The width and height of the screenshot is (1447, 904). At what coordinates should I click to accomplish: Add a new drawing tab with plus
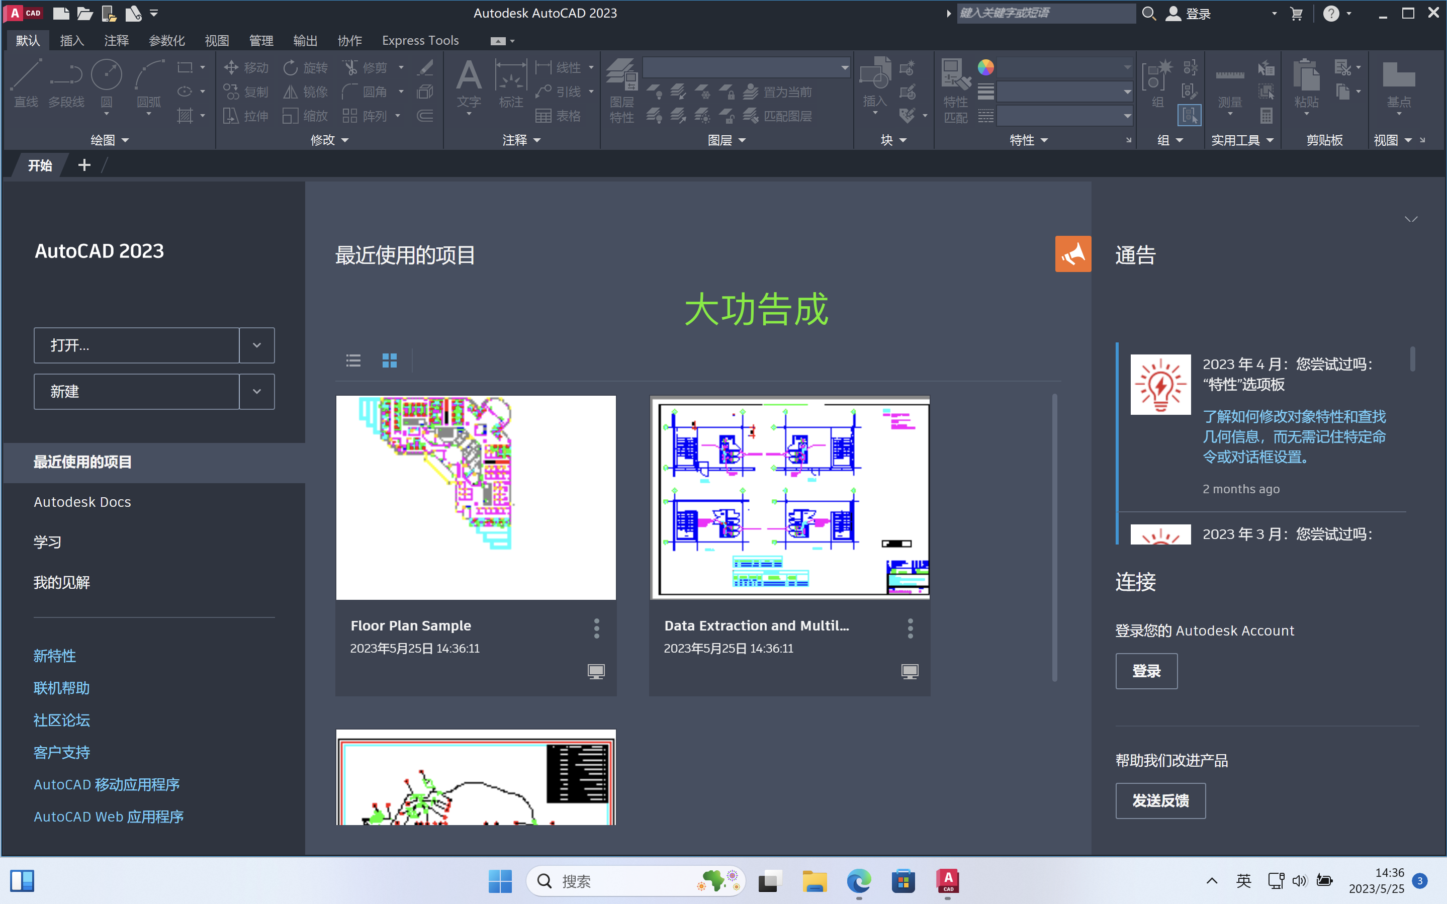(x=84, y=165)
